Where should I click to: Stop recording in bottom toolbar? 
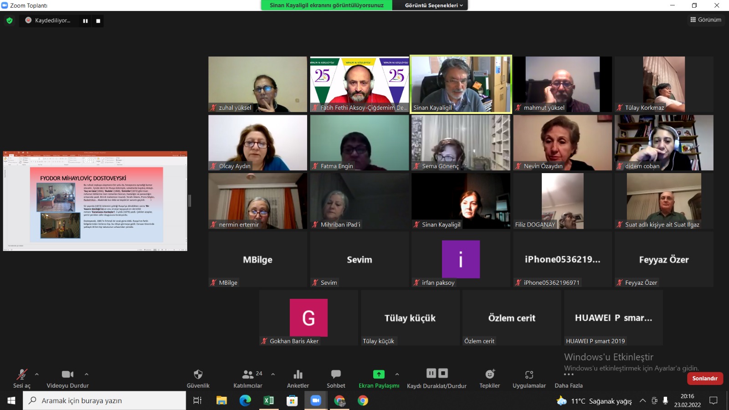point(443,373)
